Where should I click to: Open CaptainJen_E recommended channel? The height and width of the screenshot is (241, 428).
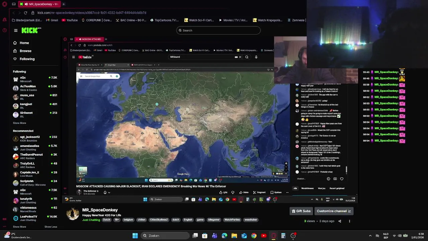tap(35, 174)
